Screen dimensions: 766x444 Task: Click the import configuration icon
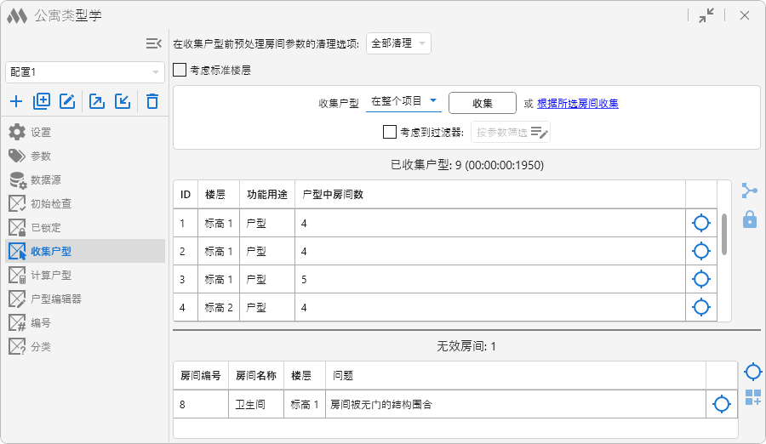click(123, 102)
